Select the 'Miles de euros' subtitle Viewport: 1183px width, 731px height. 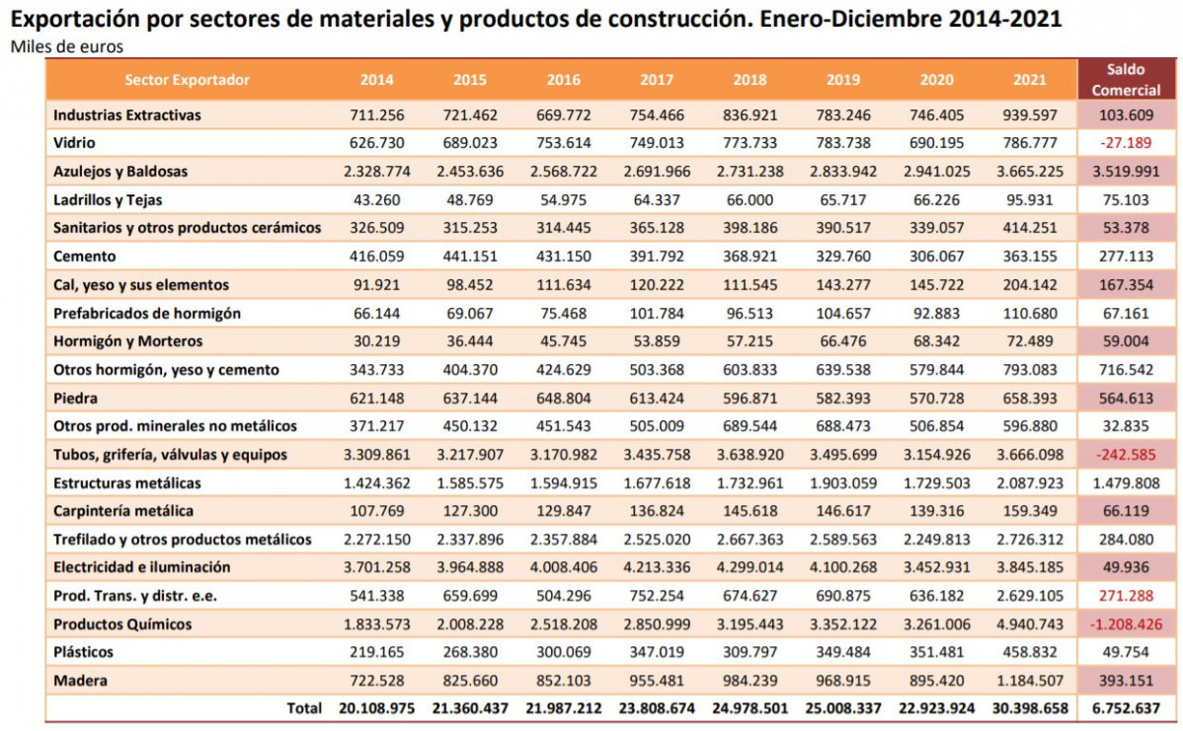pyautogui.click(x=66, y=46)
